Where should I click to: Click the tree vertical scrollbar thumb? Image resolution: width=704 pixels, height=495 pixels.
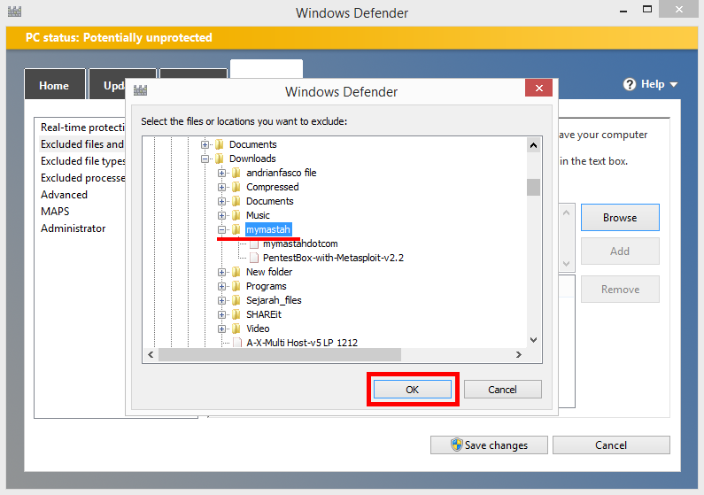[x=533, y=187]
